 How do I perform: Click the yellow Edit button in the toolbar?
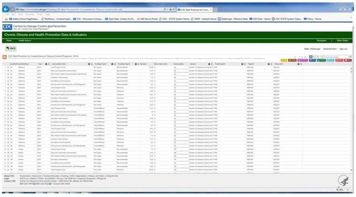[284, 60]
